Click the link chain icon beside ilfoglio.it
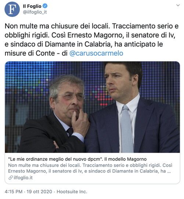Viewport: 184px width, 199px height. [11, 178]
